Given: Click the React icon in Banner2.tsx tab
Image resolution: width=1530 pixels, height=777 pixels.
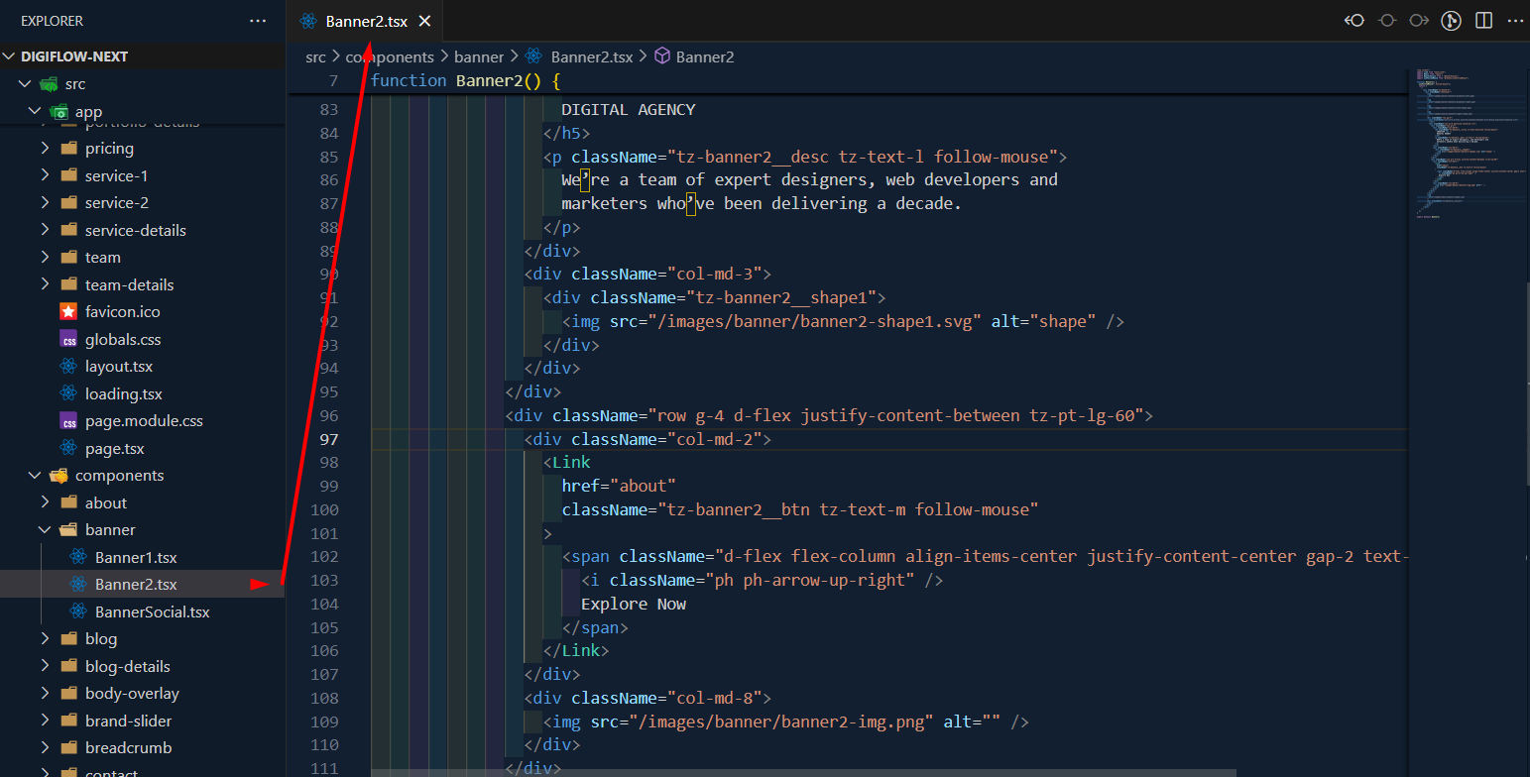Looking at the screenshot, I should tap(307, 21).
